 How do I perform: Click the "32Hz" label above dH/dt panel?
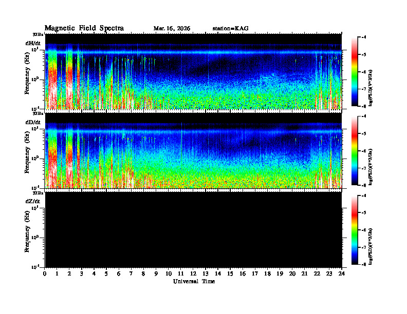click(x=38, y=34)
